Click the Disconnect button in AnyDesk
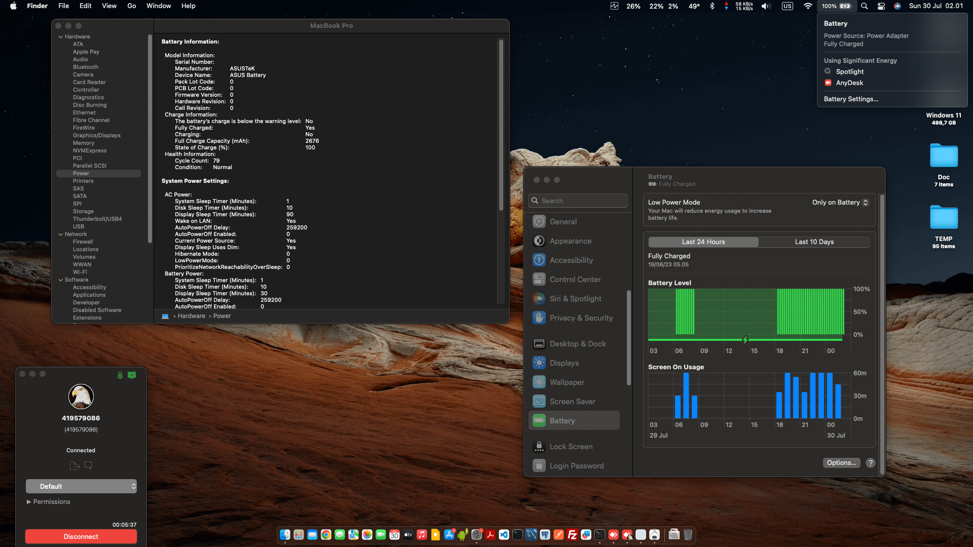The height and width of the screenshot is (547, 973). 81,536
